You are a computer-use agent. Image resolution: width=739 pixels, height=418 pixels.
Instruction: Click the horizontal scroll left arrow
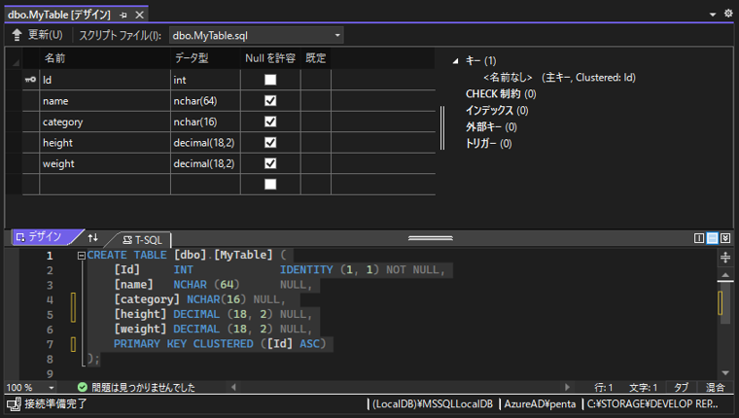tap(233, 387)
